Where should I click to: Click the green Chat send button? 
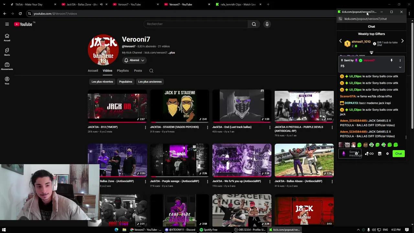point(398,154)
